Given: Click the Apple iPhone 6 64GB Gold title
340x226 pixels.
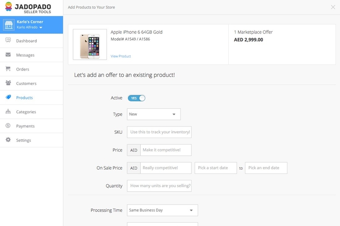Looking at the screenshot, I should pos(136,32).
